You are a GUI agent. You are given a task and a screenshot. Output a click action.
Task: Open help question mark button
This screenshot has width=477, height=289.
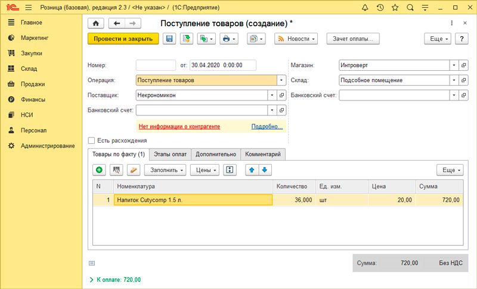461,39
